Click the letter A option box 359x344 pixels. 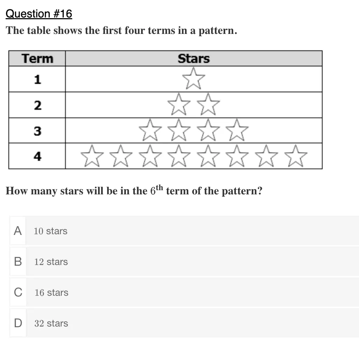click(x=18, y=230)
